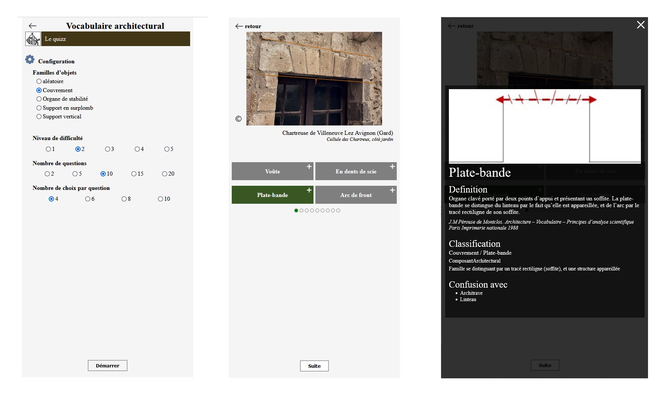Set difficulty level to 4

137,149
